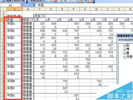The width and height of the screenshot is (133, 100).
Task: Click the cell with value 1318
Action: coord(96,52)
